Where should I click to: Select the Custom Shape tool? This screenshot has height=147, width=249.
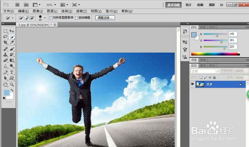coord(12,78)
